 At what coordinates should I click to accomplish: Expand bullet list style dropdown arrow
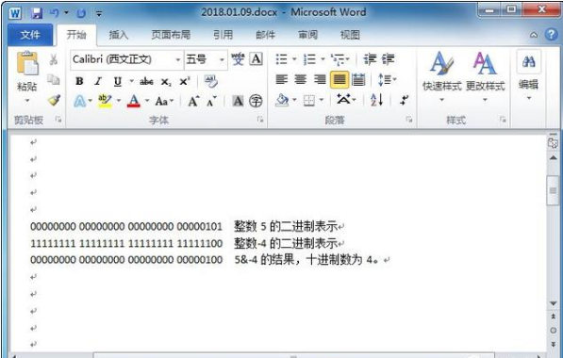pos(294,59)
